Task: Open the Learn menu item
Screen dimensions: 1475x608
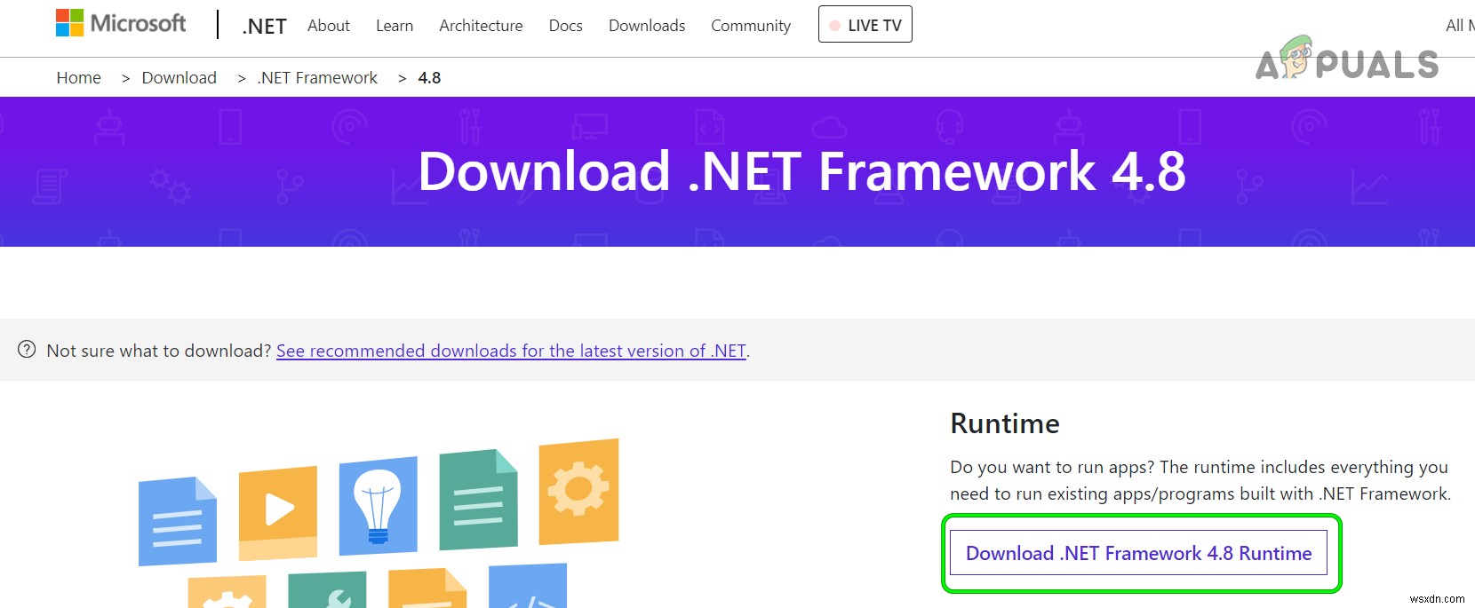Action: 395,26
